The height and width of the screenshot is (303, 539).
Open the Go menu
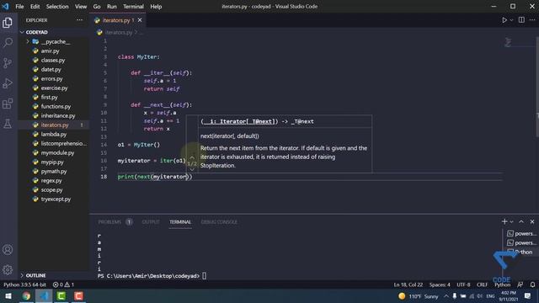coord(97,7)
